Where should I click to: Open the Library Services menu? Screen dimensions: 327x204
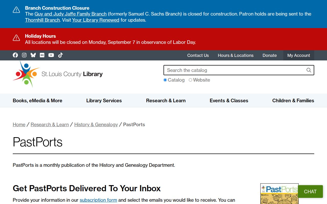coord(104,100)
